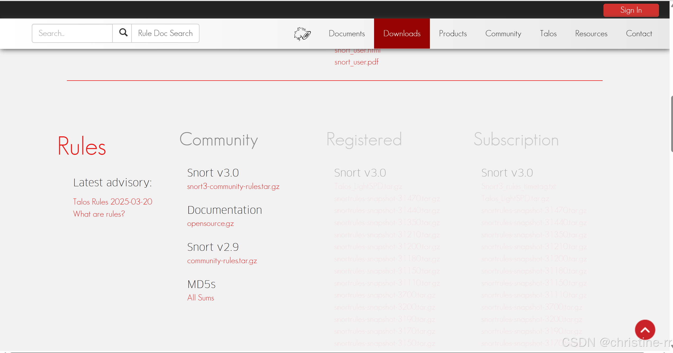Click the magnifying glass search icon
The width and height of the screenshot is (673, 353).
point(123,33)
